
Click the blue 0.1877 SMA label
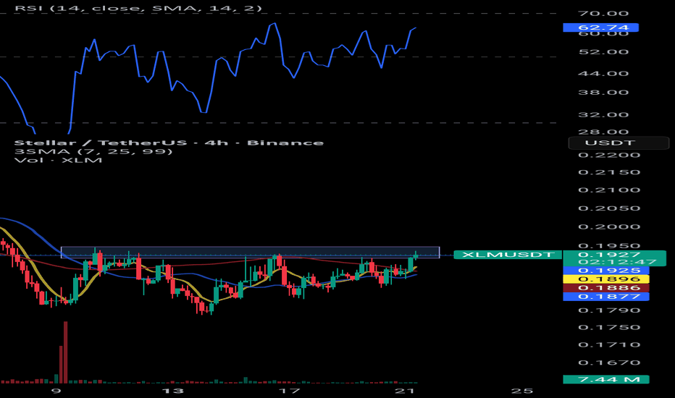point(605,297)
